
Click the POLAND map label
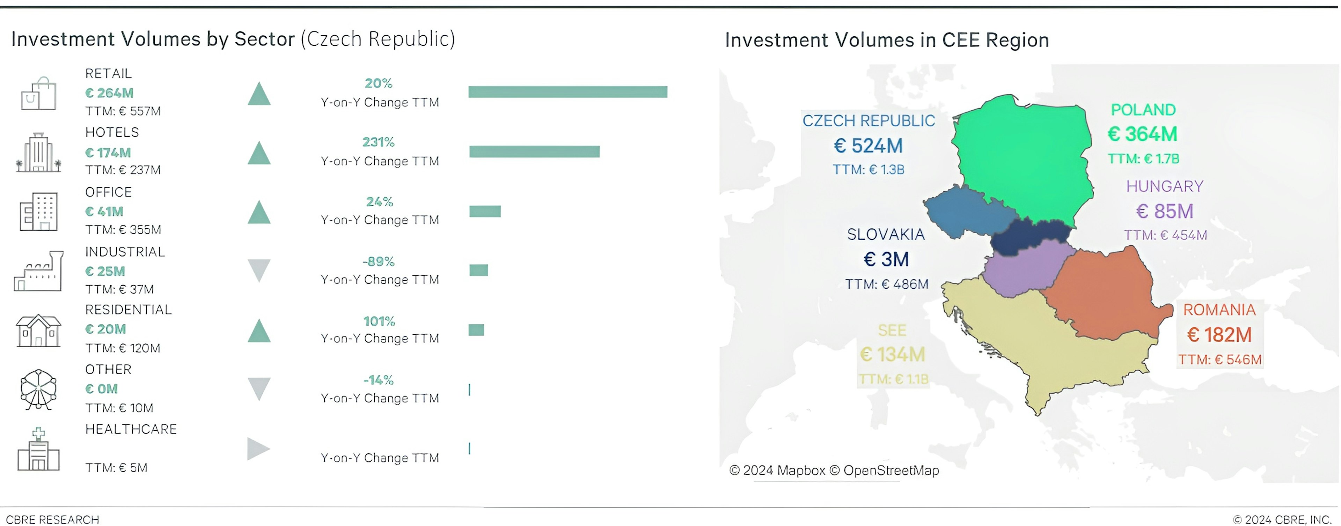(1143, 110)
